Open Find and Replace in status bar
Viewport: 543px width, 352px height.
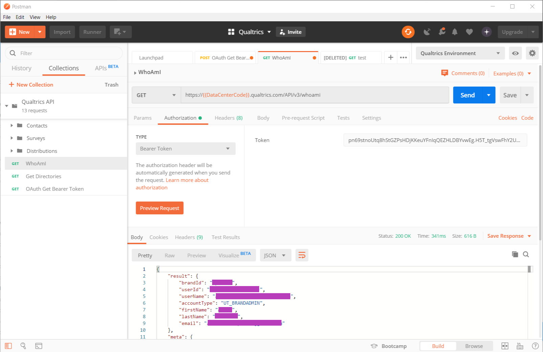(x=23, y=346)
